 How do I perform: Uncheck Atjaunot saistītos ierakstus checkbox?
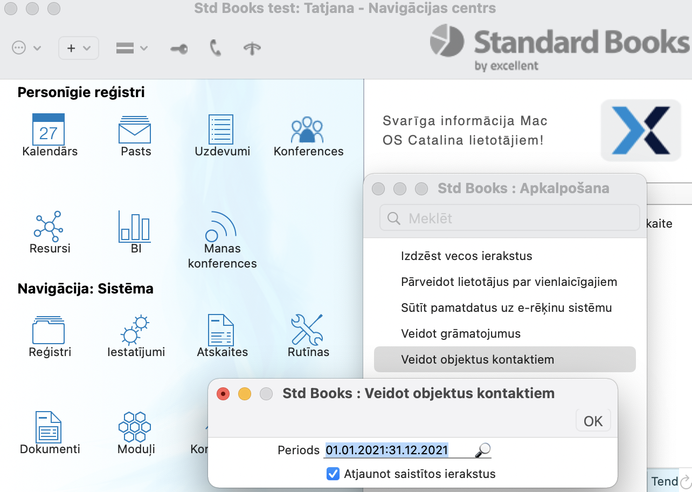click(333, 474)
